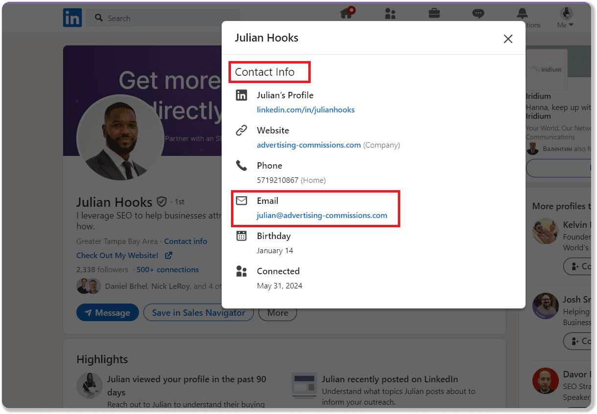The width and height of the screenshot is (597, 414).
Task: Click Save in Sales Navigator button
Action: coord(198,313)
